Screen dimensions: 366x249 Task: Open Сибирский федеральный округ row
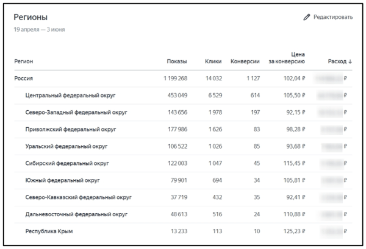pyautogui.click(x=66, y=164)
